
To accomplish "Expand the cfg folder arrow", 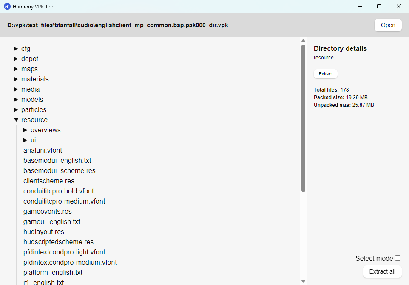I will (x=16, y=49).
